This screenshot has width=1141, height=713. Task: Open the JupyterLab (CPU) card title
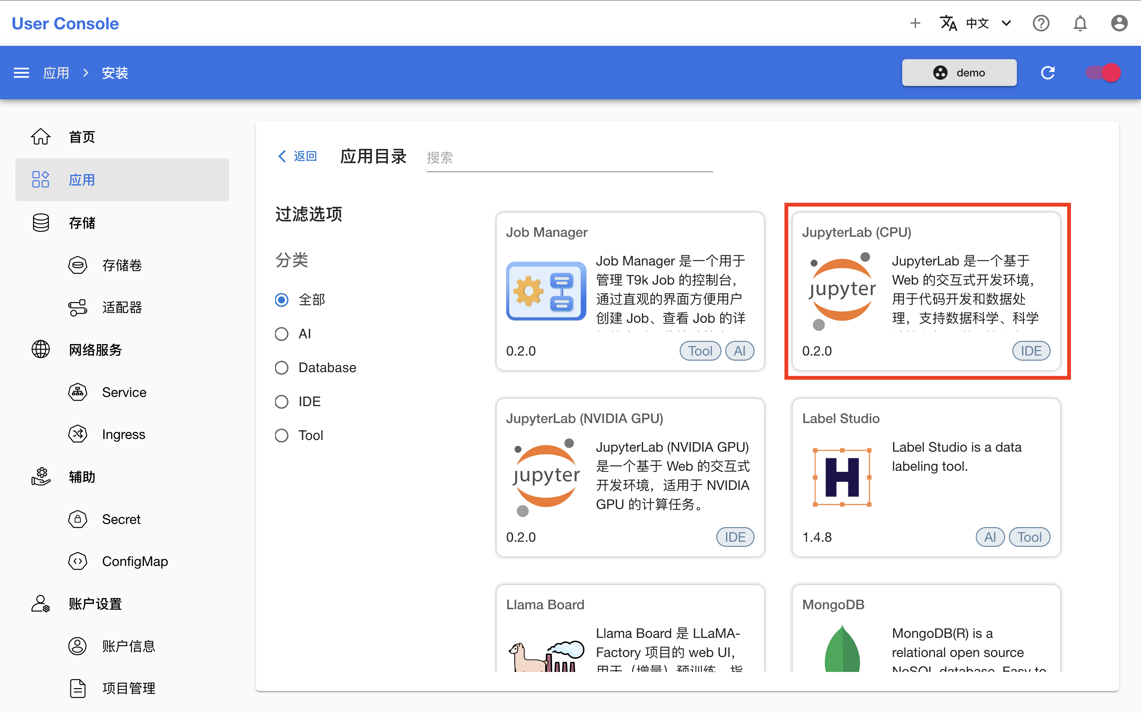click(857, 232)
